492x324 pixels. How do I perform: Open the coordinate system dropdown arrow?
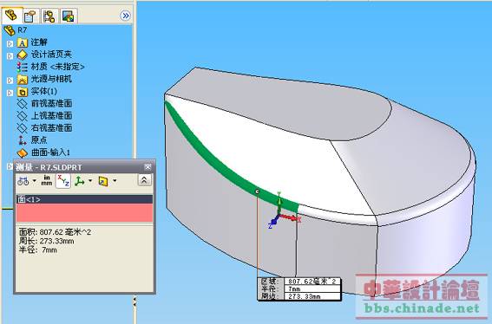click(x=90, y=180)
